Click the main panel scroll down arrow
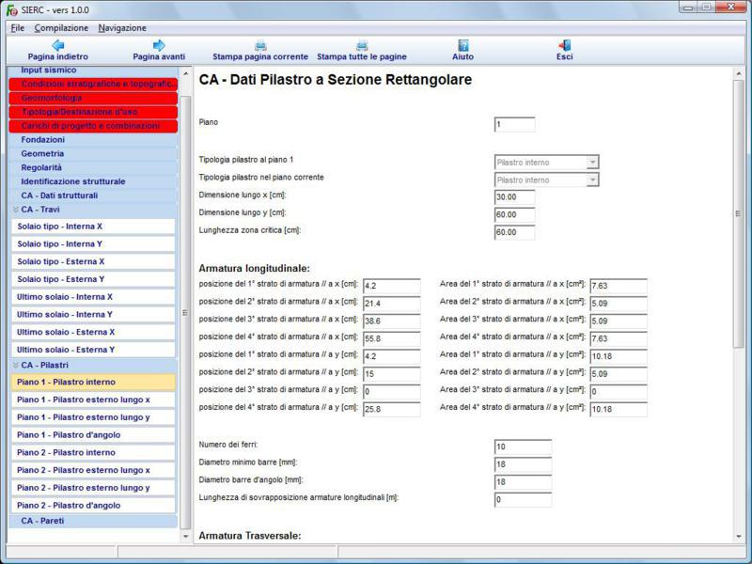Image resolution: width=752 pixels, height=564 pixels. tap(739, 537)
